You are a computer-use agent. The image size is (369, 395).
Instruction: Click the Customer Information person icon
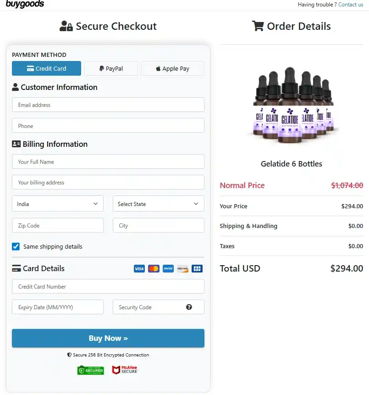point(16,87)
